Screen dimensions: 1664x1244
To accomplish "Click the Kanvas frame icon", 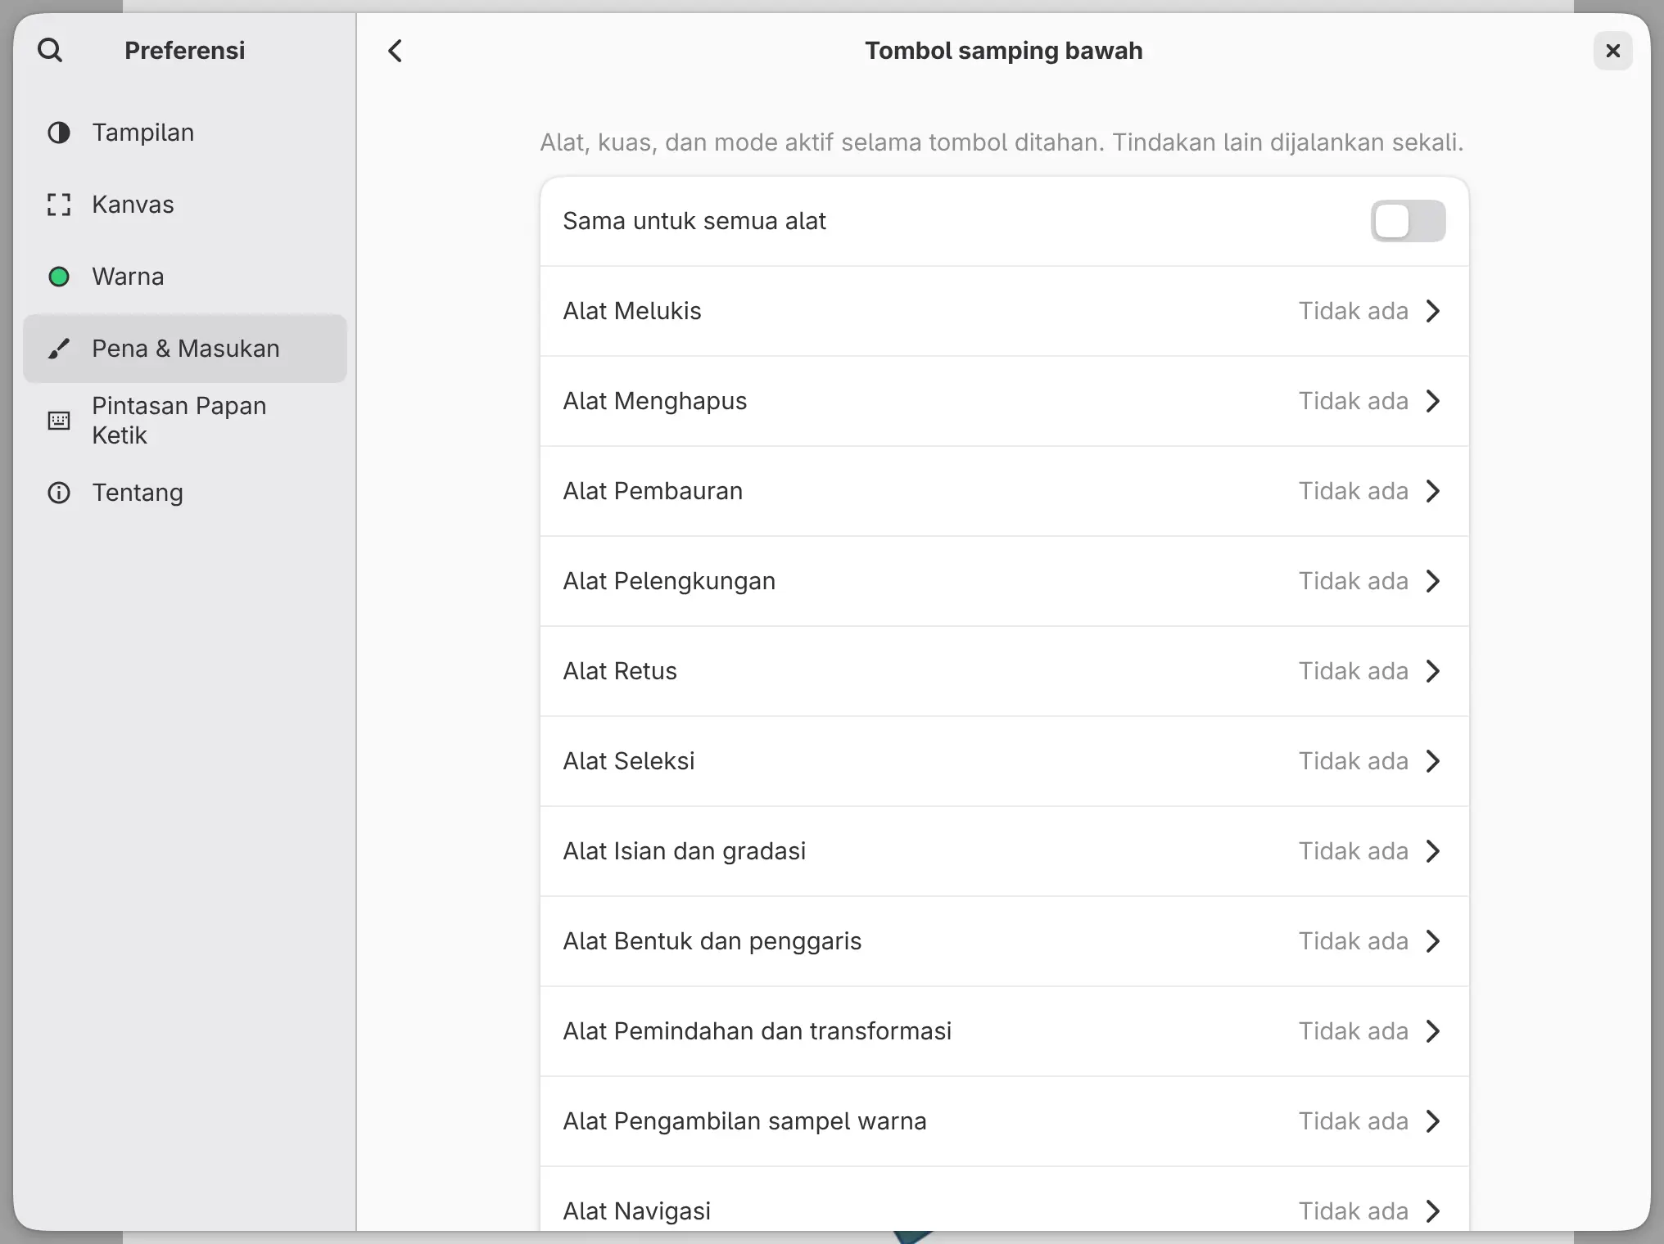I will [x=59, y=205].
